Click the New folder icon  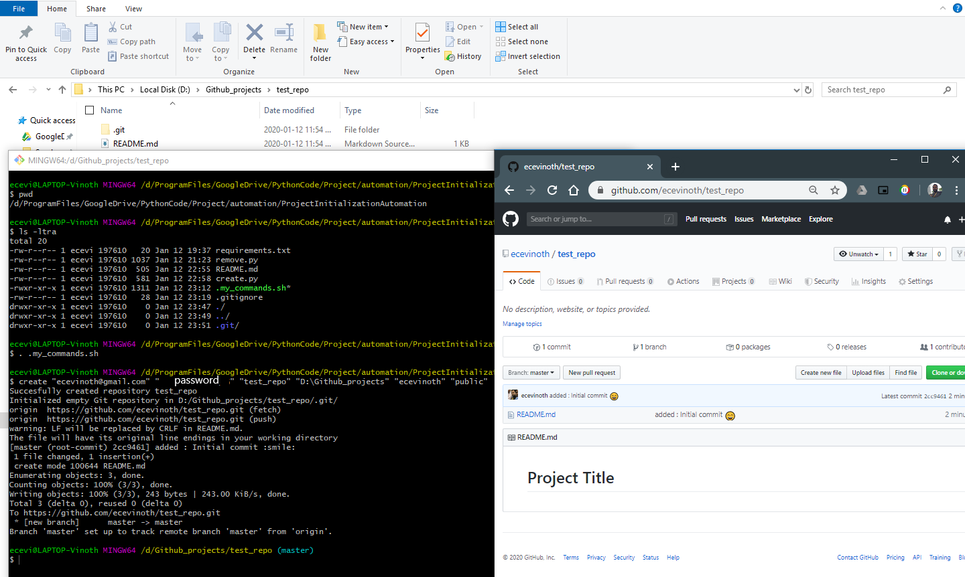coord(320,32)
